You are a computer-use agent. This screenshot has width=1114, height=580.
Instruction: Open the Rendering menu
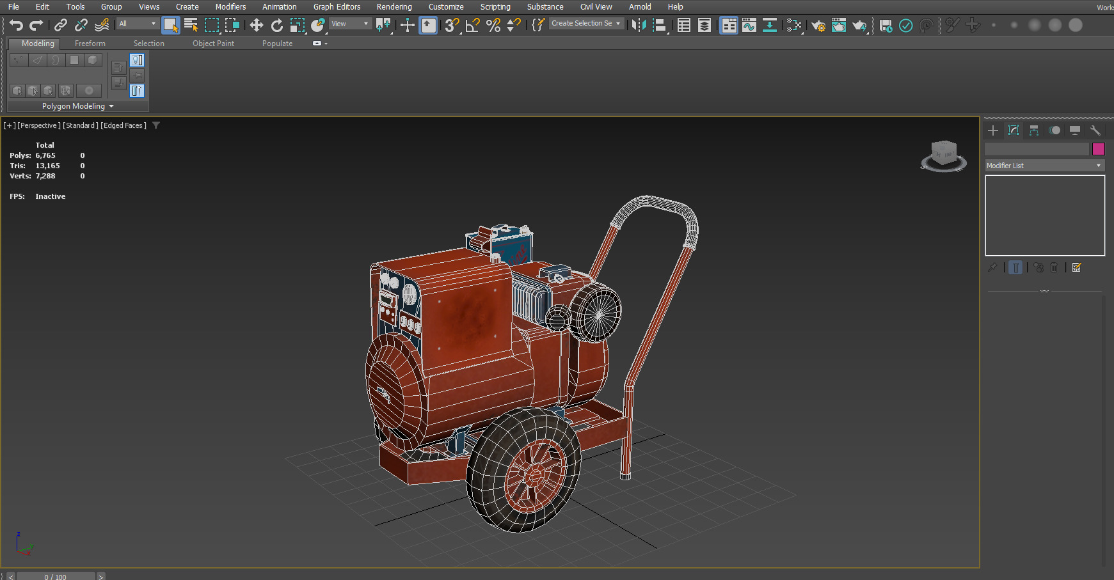pos(394,6)
